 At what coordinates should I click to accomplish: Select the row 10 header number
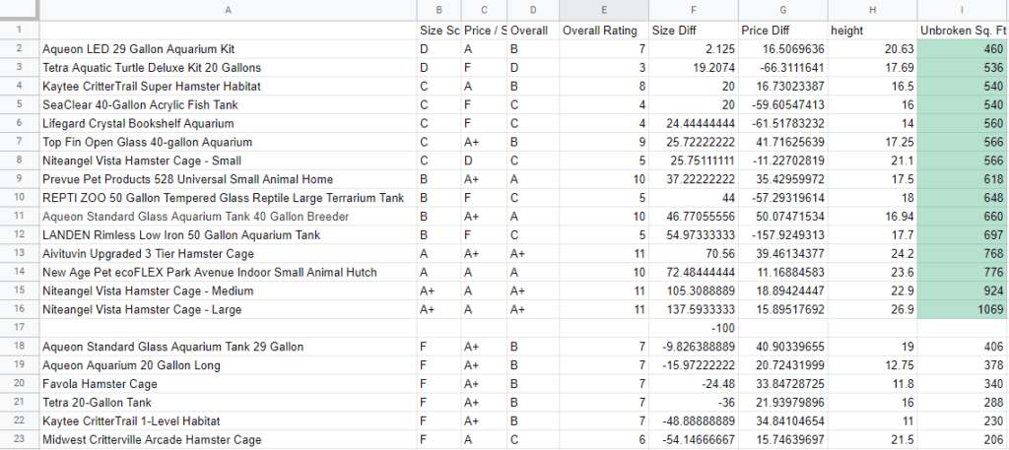tap(19, 198)
